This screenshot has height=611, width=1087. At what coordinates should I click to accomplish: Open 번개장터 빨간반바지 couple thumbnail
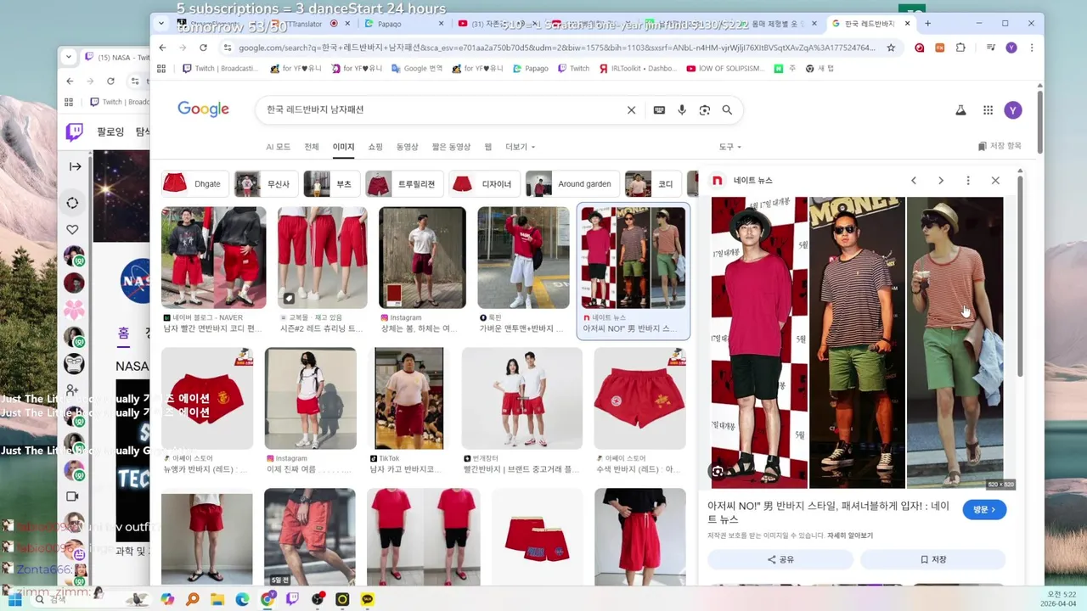coord(522,398)
